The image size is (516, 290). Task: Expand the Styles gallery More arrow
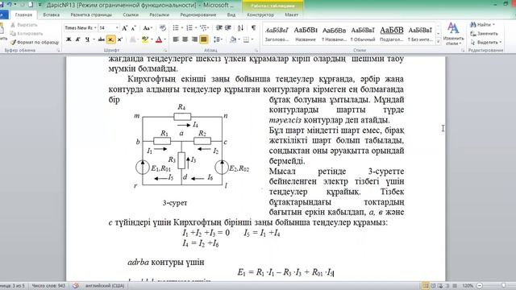tap(438, 42)
